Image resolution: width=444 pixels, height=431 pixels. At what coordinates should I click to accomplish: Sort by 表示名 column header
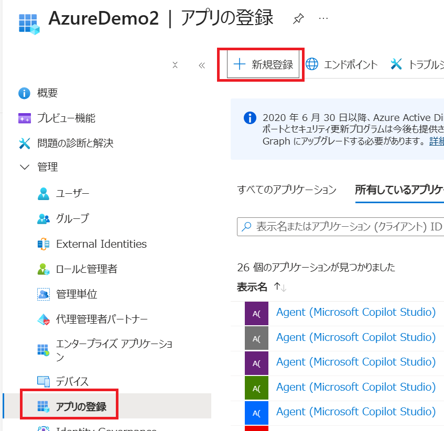(252, 287)
